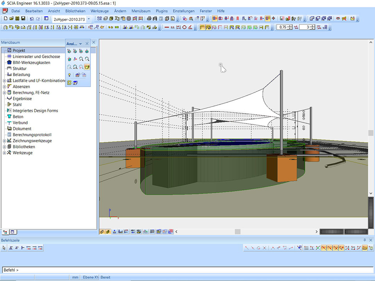The width and height of the screenshot is (375, 281).
Task: Select Ergebnisse in the menu tree
Action: pos(22,99)
